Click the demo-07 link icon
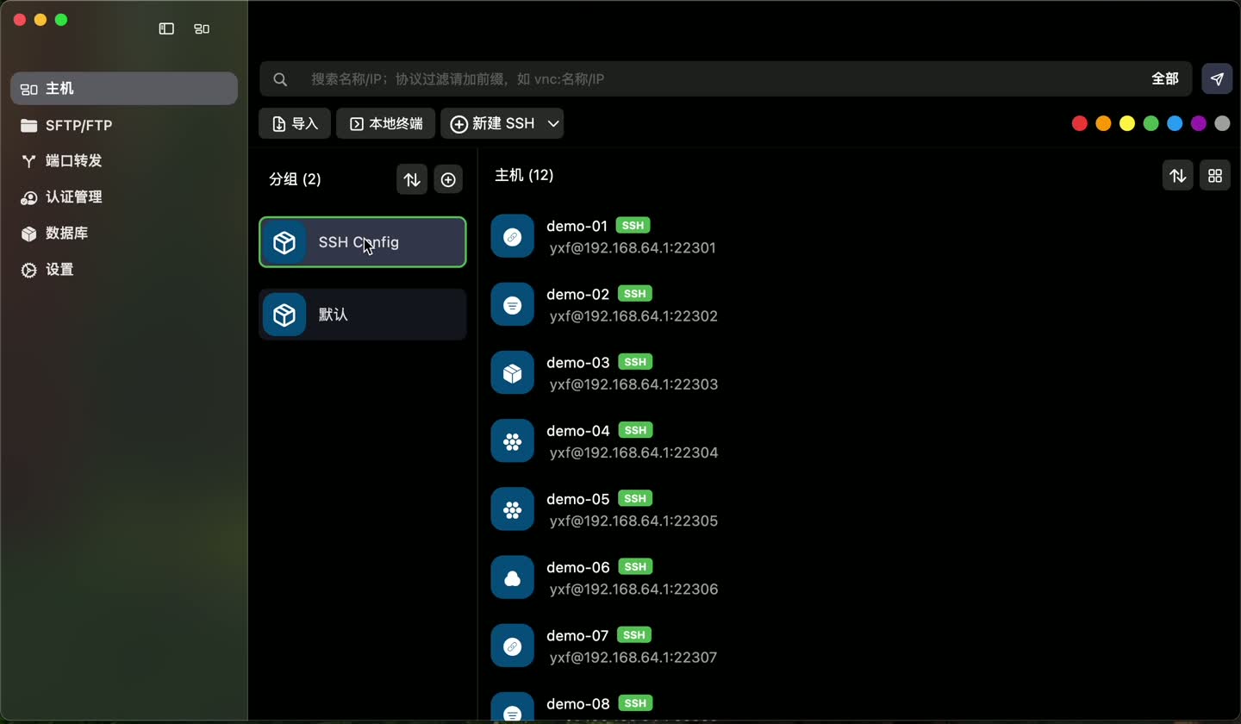This screenshot has height=724, width=1241. pyautogui.click(x=513, y=646)
